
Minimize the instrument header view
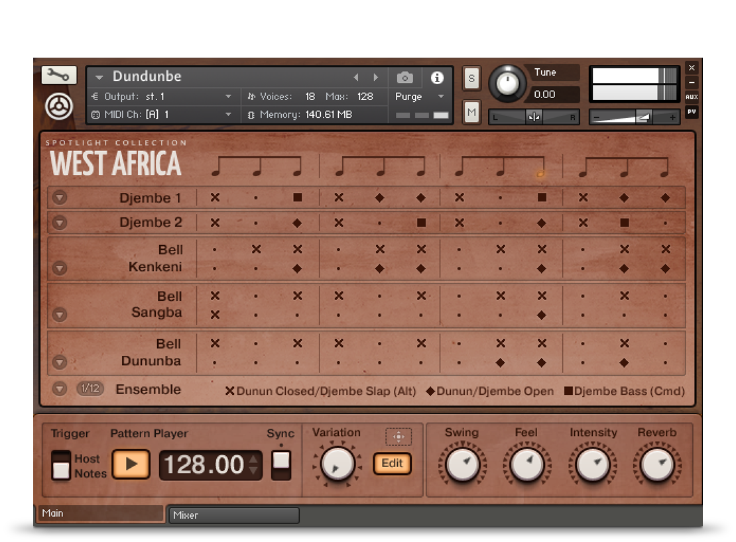tap(692, 83)
